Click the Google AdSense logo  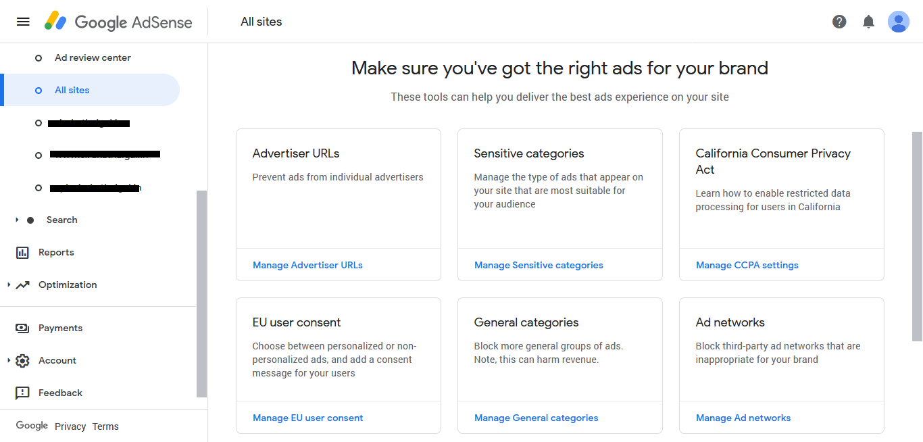click(118, 22)
